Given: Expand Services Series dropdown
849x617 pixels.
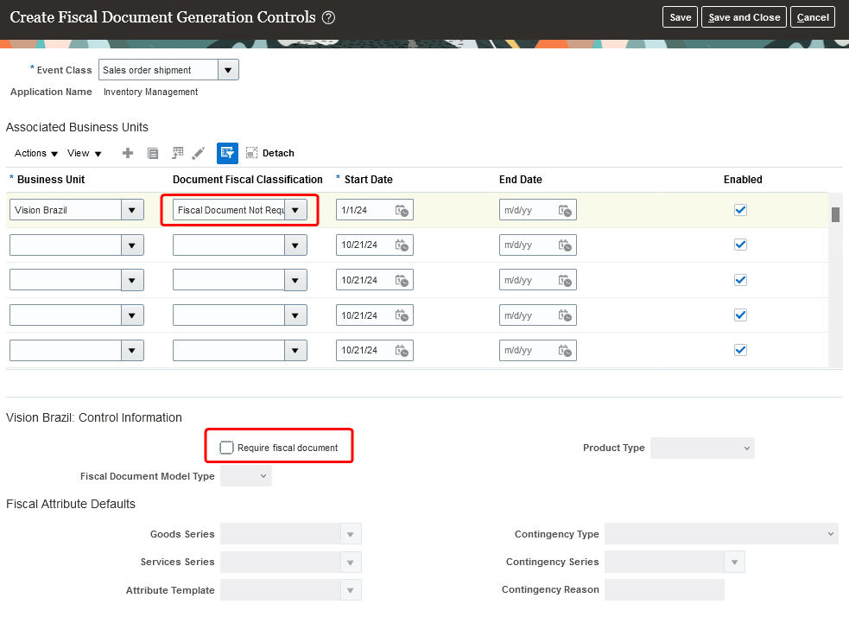Looking at the screenshot, I should click(351, 563).
